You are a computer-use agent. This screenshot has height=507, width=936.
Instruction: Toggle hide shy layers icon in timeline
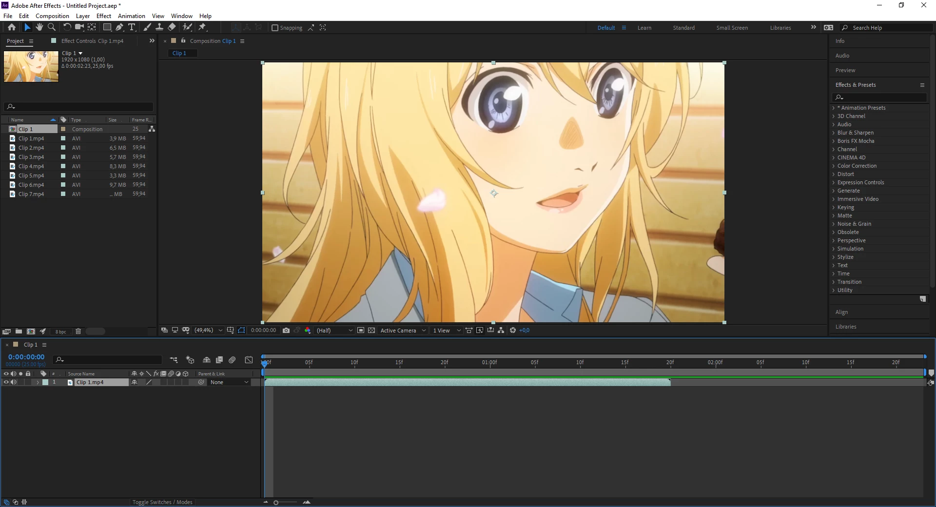click(x=207, y=360)
